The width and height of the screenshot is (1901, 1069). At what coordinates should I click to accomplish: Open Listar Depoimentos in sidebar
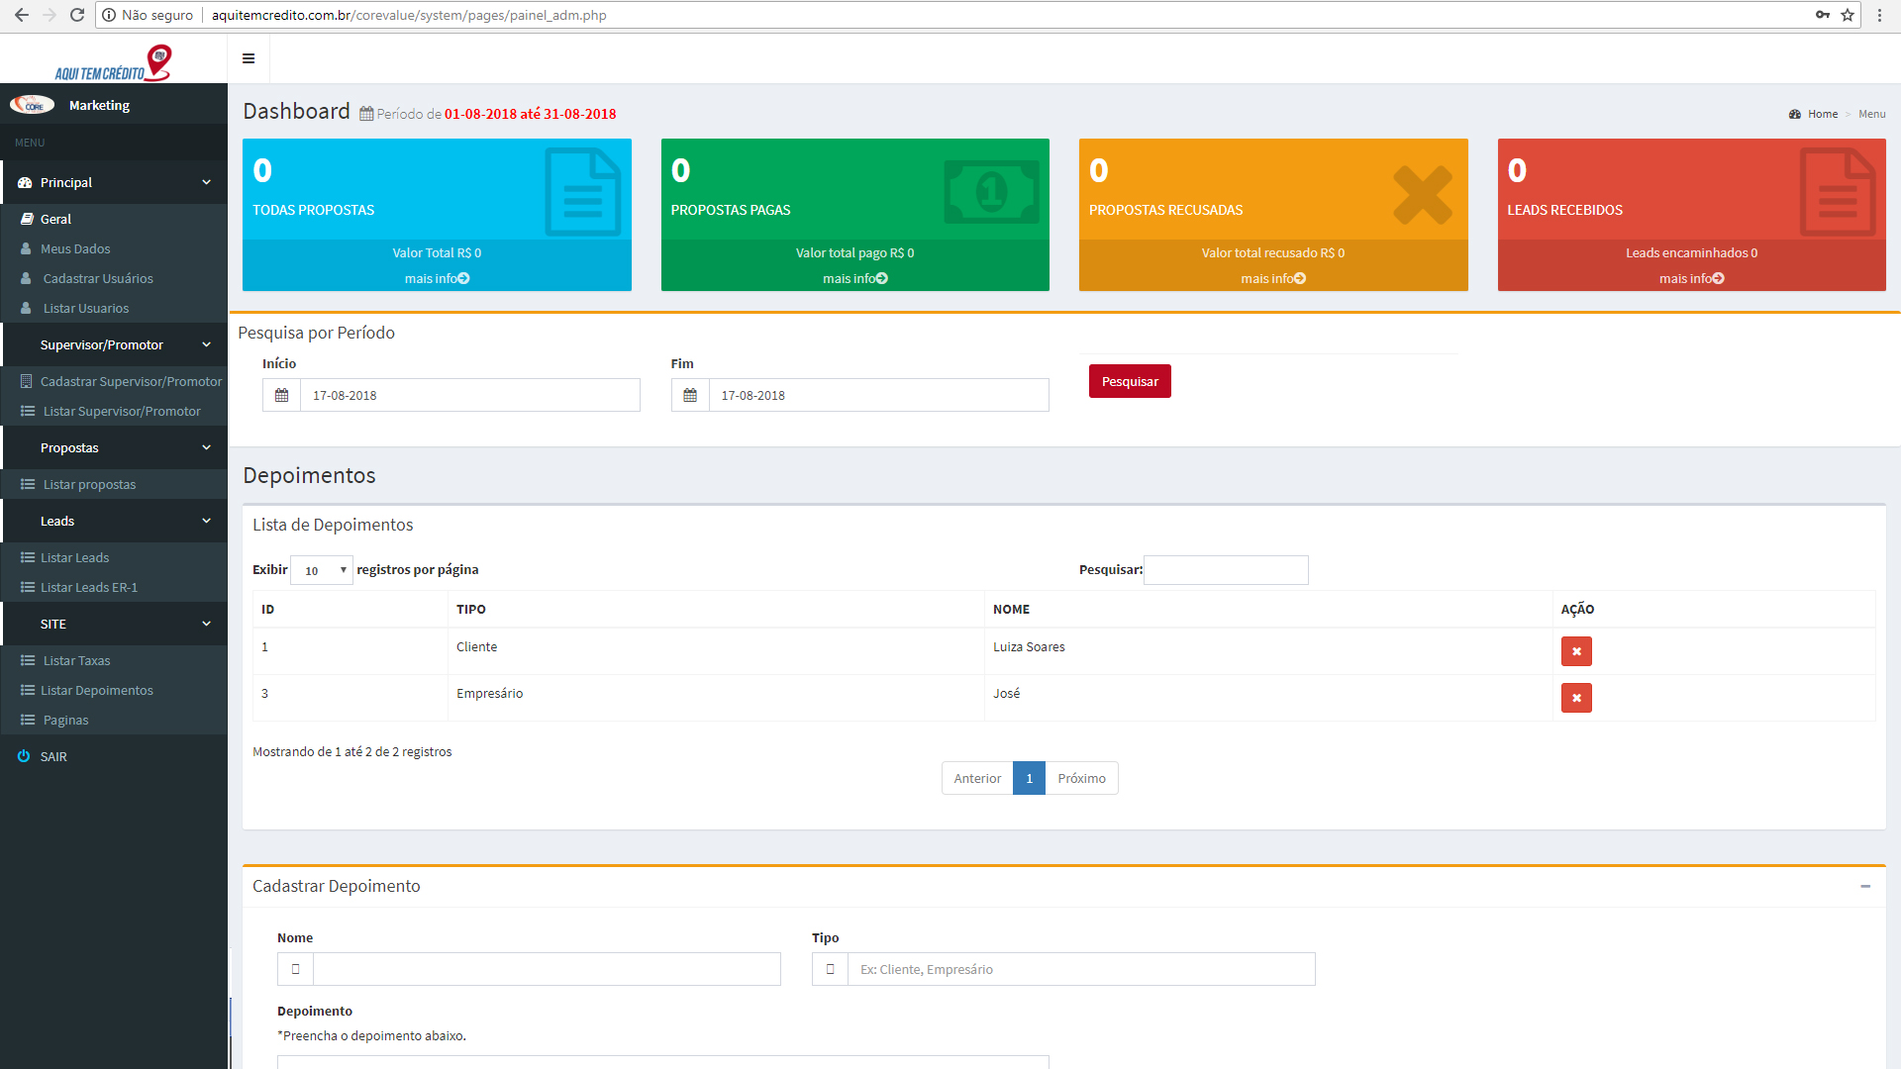(x=96, y=690)
